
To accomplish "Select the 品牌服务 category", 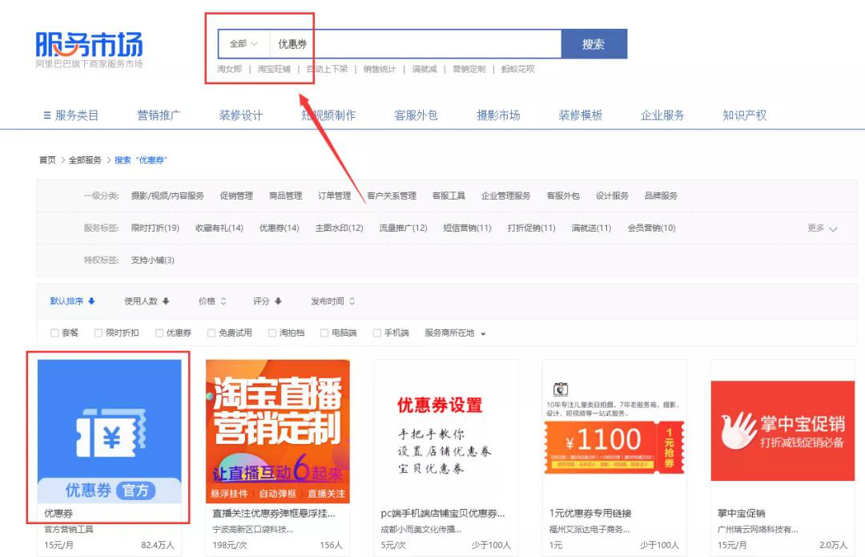I will pos(662,196).
